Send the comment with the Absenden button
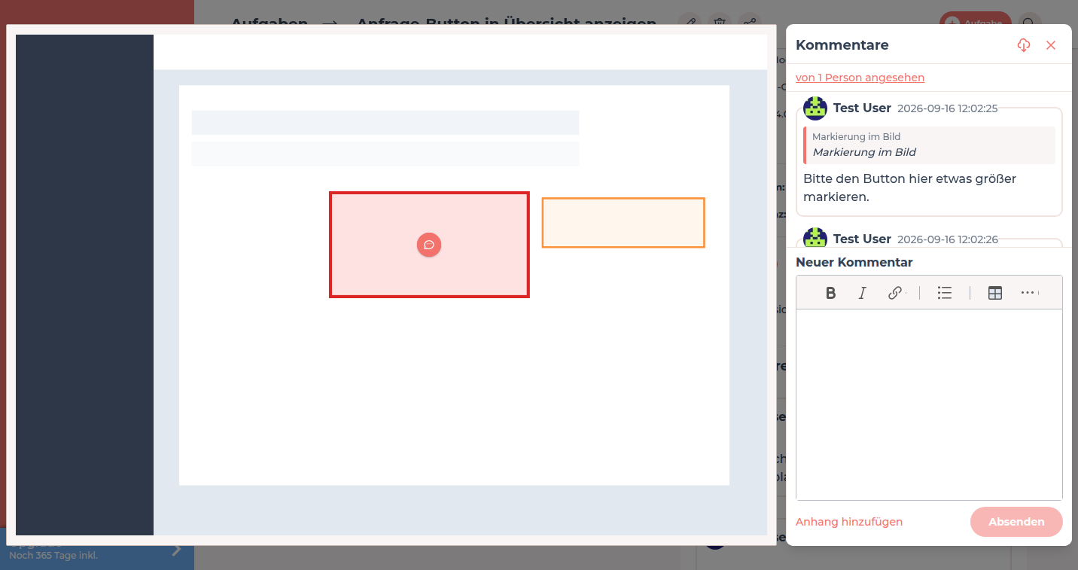 point(1016,522)
